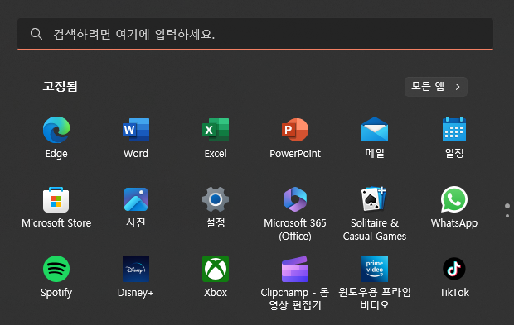Open the 사진 (Photos) app

136,199
